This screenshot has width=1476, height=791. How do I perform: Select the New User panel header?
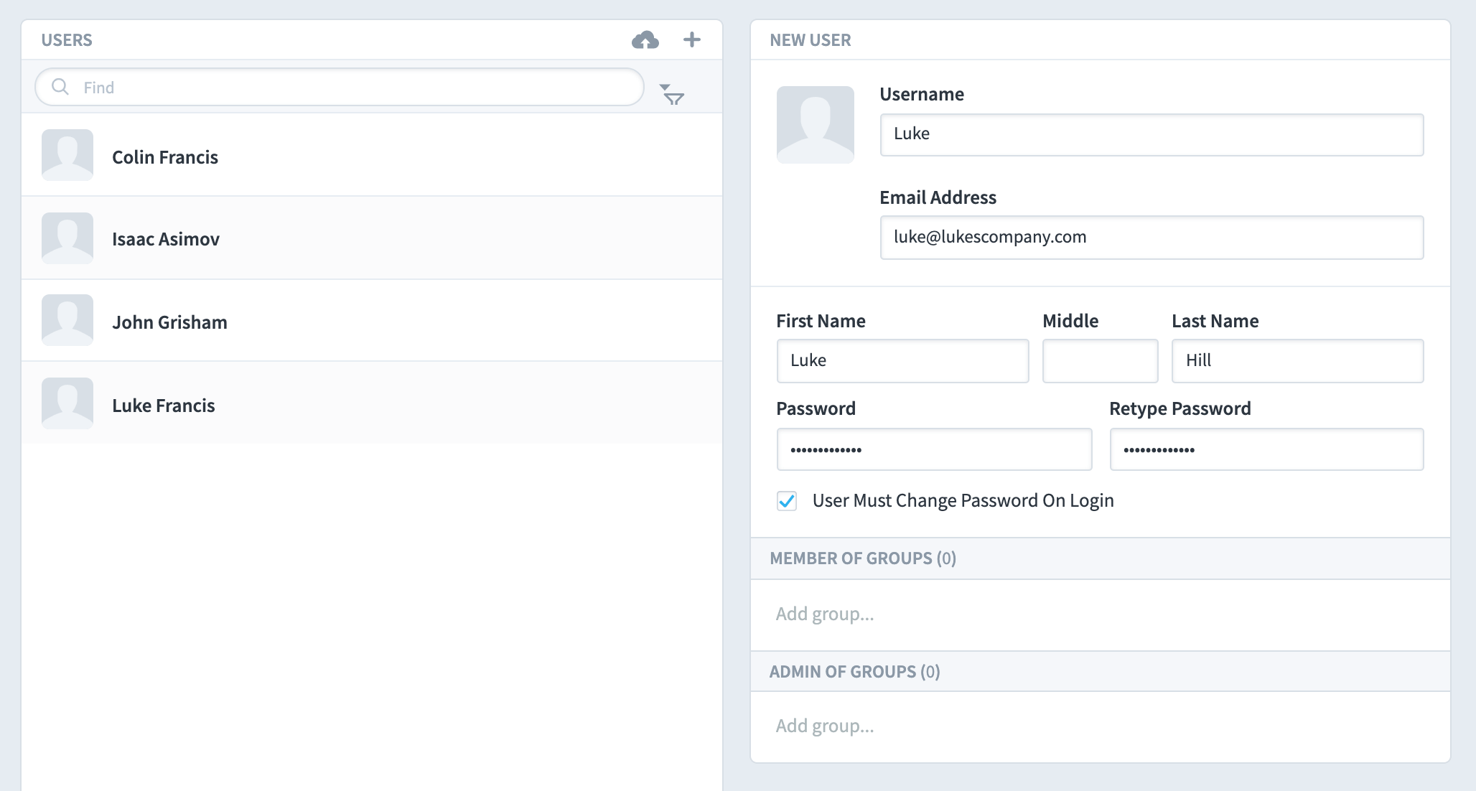point(810,40)
